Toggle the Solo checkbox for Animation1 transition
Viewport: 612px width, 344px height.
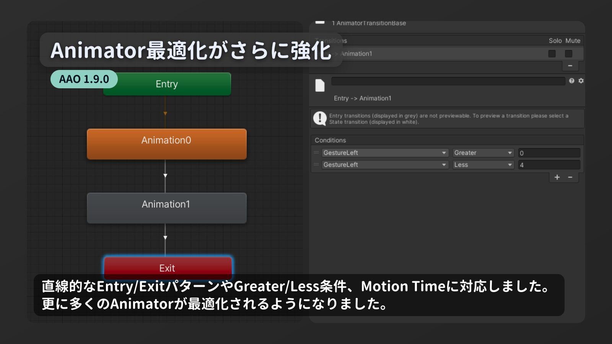552,54
